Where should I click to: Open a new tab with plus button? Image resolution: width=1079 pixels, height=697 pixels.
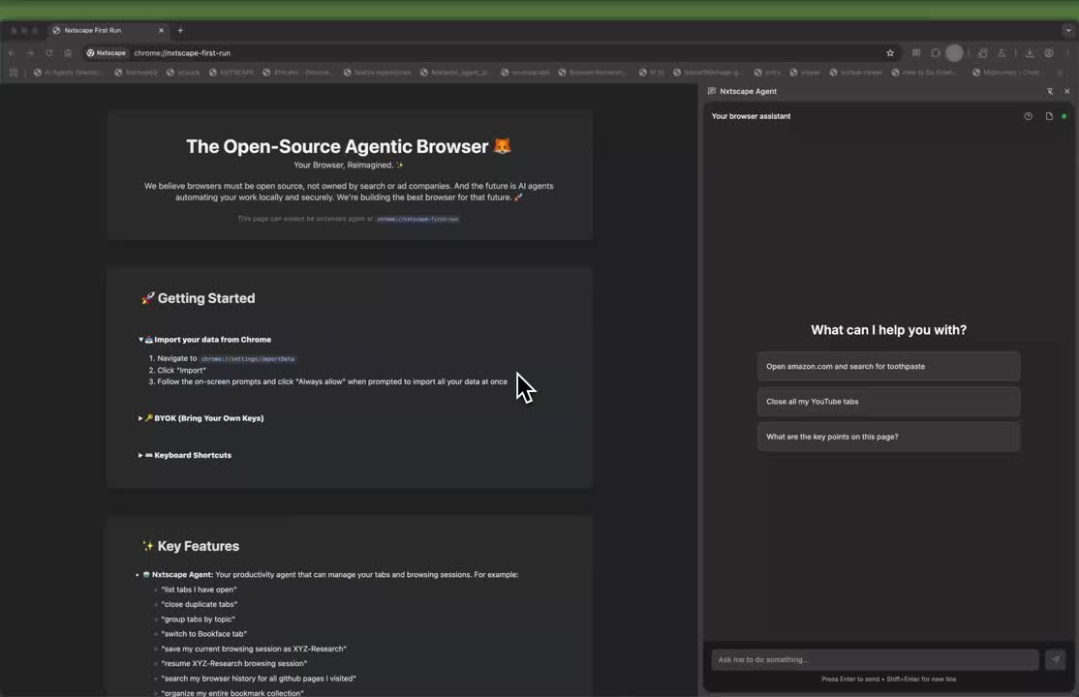coord(180,30)
